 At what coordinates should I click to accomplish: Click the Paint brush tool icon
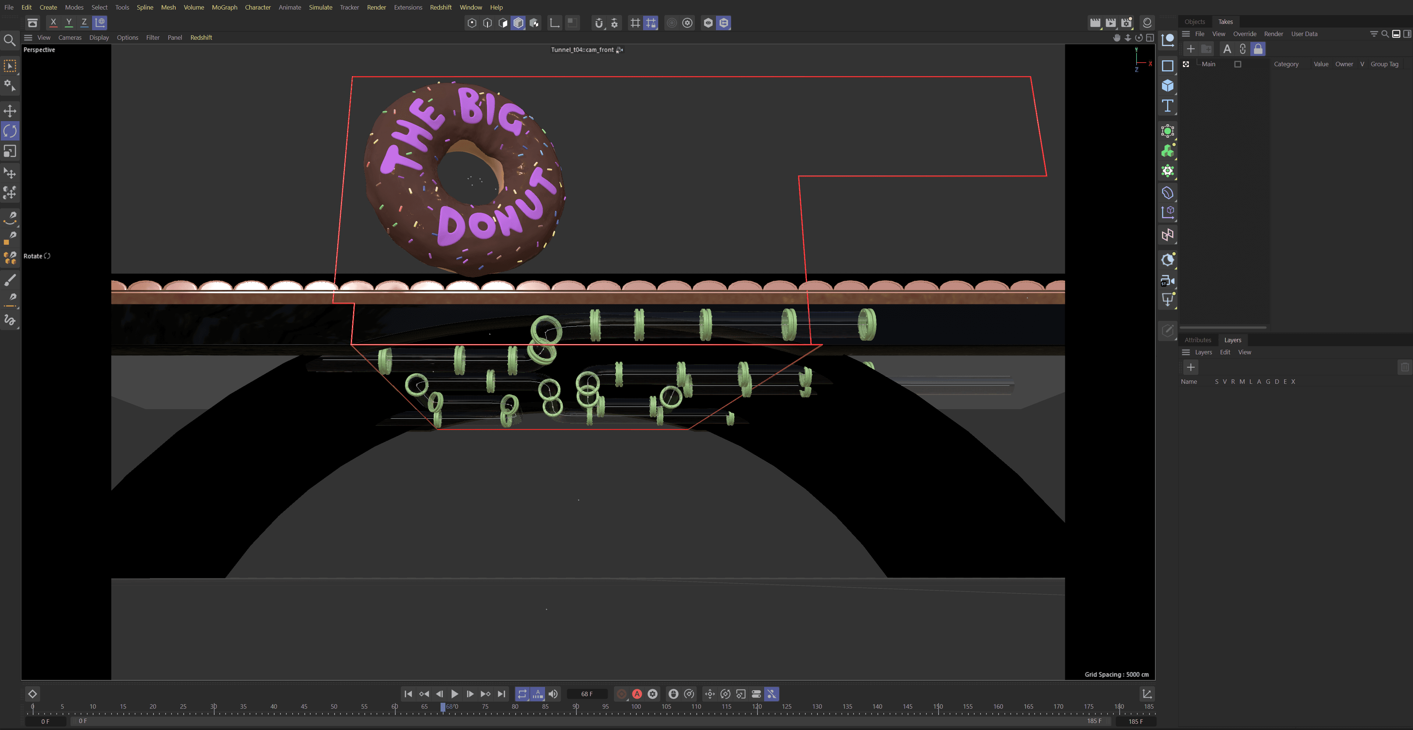point(10,280)
